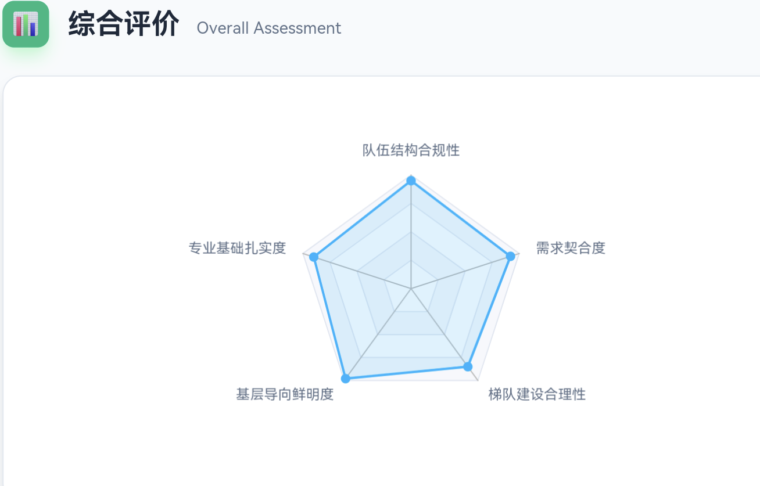This screenshot has height=486, width=760.
Task: Click the blue line between 队伍结构合规性 and 需求契合度 points
Action: (x=461, y=218)
